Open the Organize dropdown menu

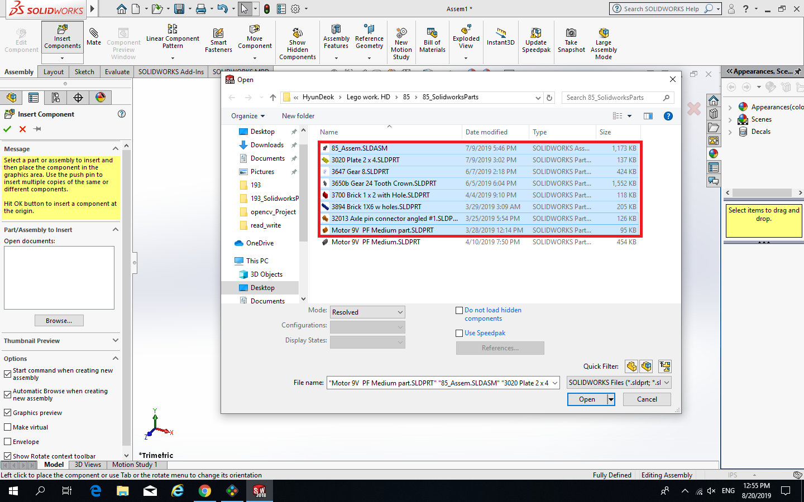click(x=248, y=116)
